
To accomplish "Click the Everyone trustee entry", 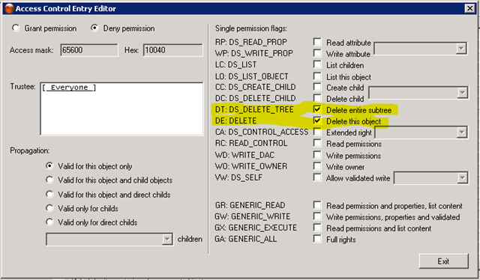I will click(69, 88).
